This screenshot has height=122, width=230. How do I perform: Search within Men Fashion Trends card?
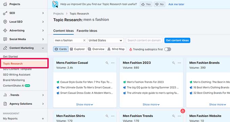(x=174, y=116)
